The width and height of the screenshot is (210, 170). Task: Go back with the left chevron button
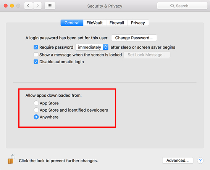28,6
